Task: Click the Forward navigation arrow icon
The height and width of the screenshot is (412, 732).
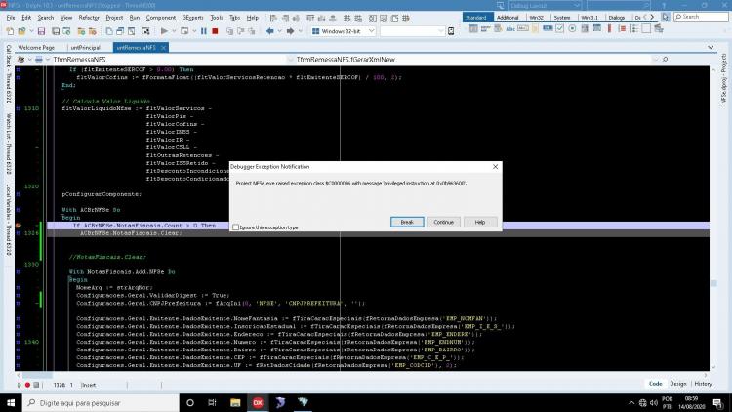Action: pyautogui.click(x=290, y=31)
